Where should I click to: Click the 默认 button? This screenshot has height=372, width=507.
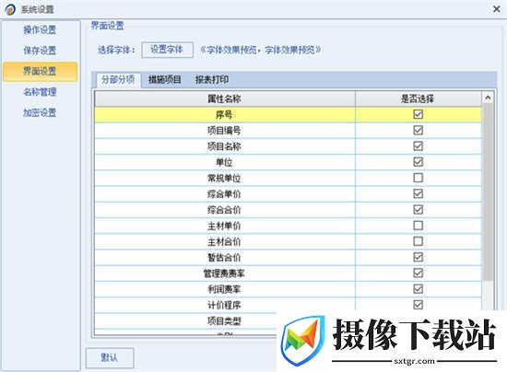110,357
